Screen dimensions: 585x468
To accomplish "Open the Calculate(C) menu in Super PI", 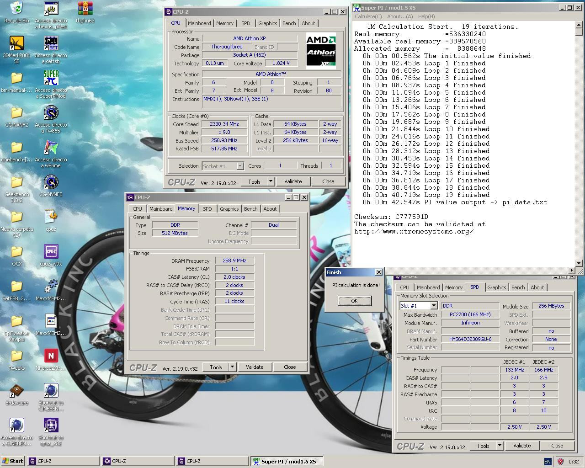I will point(368,16).
